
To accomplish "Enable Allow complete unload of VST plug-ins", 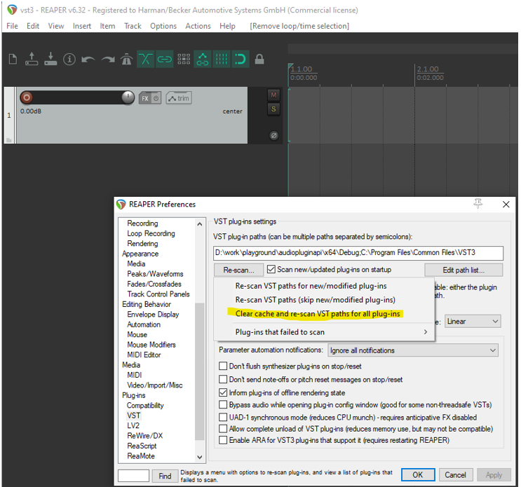I will pos(223,429).
